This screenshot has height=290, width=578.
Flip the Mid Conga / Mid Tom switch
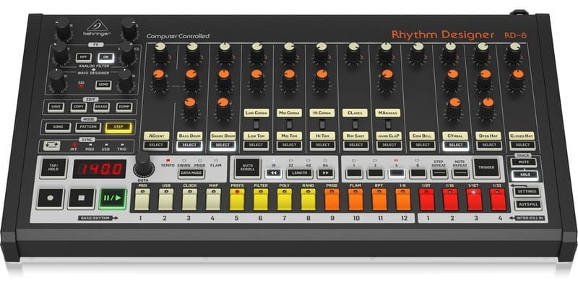(x=290, y=124)
